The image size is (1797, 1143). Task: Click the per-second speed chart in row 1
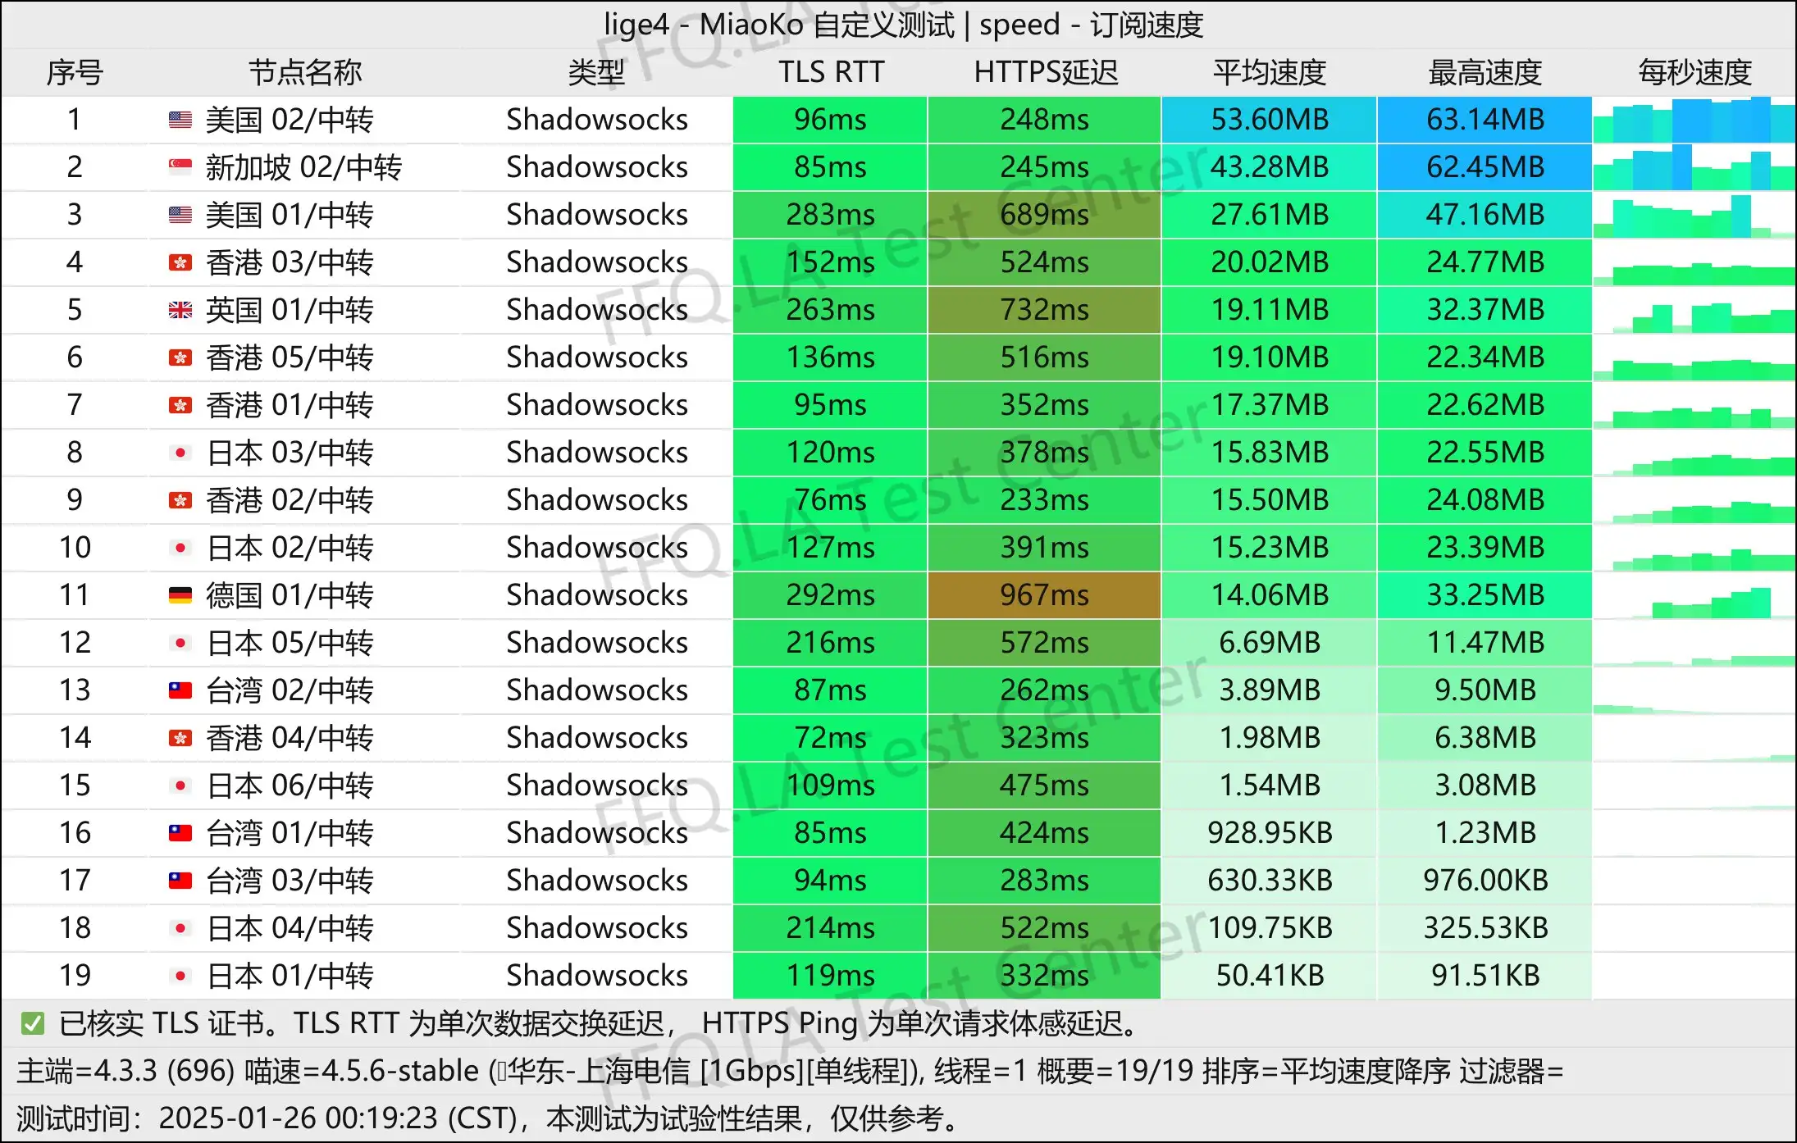(x=1694, y=120)
